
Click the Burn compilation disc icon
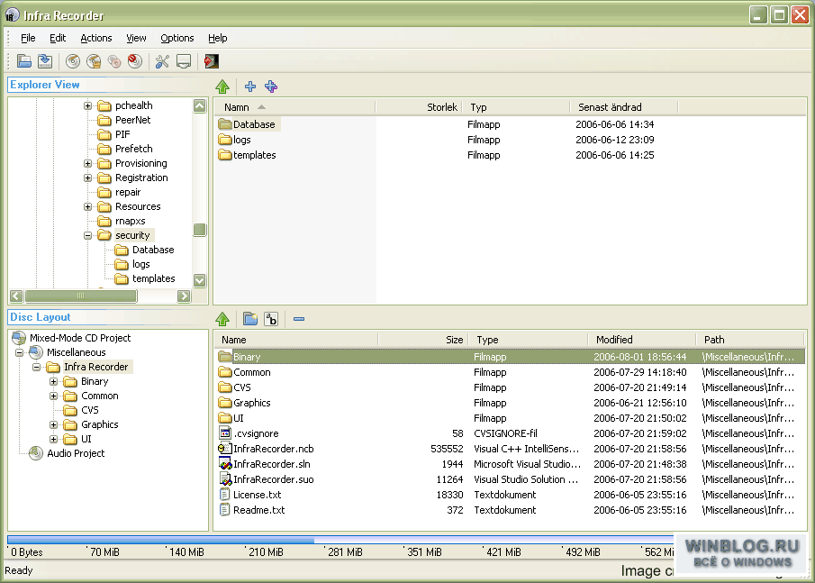[73, 61]
